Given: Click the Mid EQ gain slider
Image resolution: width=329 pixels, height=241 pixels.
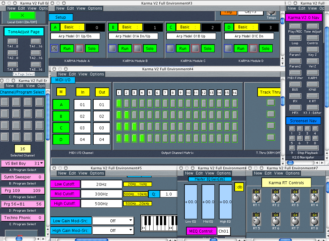Looking at the screenshot, I should [x=208, y=202].
